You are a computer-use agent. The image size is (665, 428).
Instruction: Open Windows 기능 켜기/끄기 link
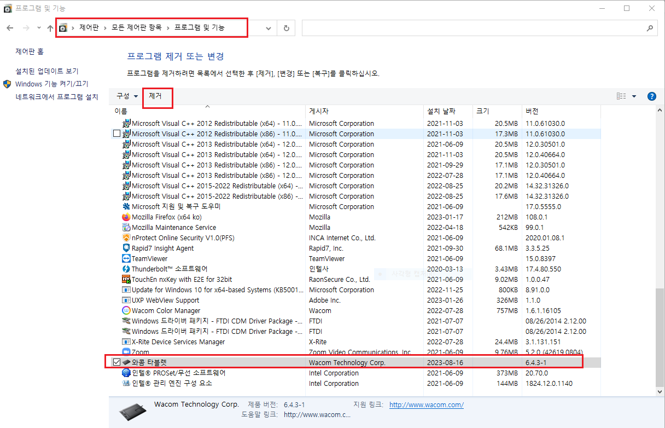[x=51, y=84]
